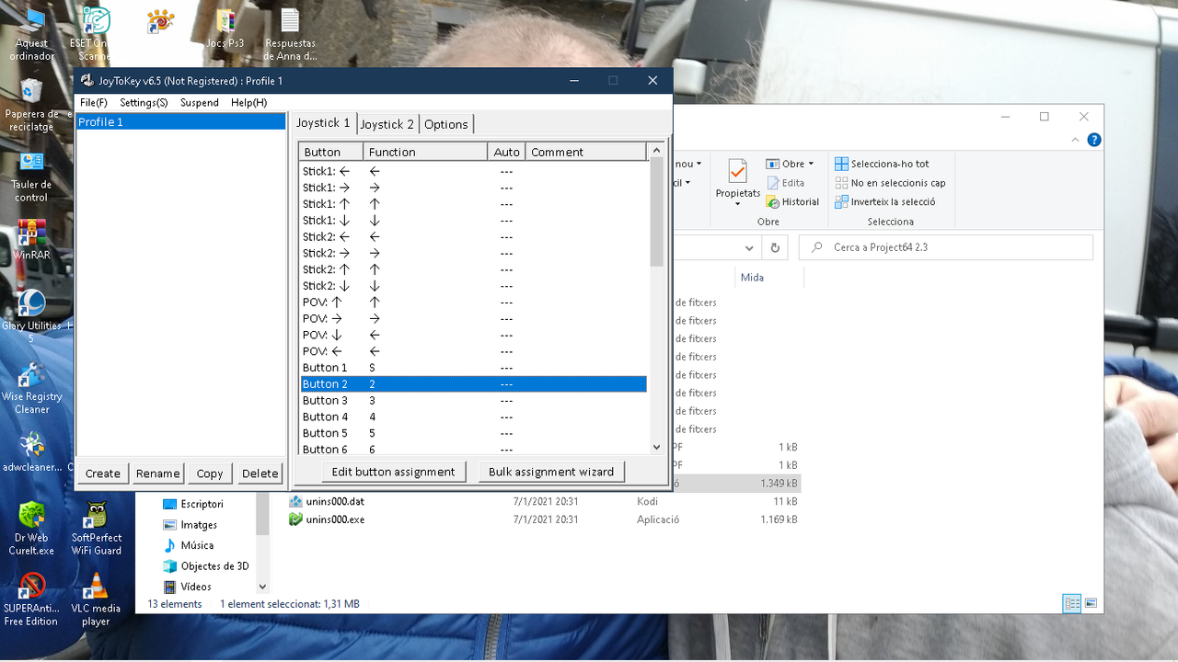Viewport: 1178px width, 662px height.
Task: Select Button 3 row in list
Action: (473, 401)
